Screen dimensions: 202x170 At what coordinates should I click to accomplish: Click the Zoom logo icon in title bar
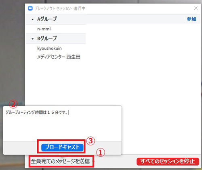tap(30, 8)
